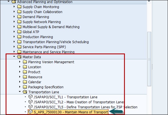
Task: Click the Supply Chain Monitoring folder icon
Action: pyautogui.click(x=19, y=7)
